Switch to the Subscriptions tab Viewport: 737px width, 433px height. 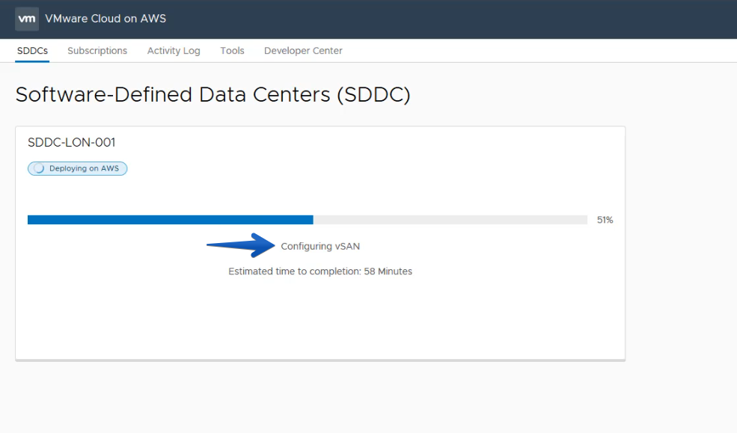[x=97, y=51]
